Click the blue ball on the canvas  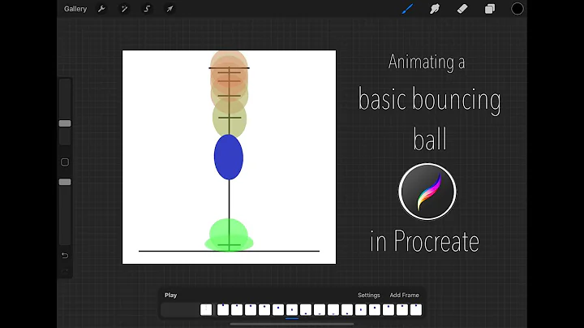point(229,158)
